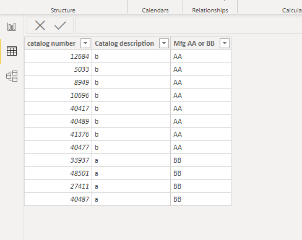Select cell with catalog number 40417
Viewport: 302px width, 240px height.
[x=58, y=108]
